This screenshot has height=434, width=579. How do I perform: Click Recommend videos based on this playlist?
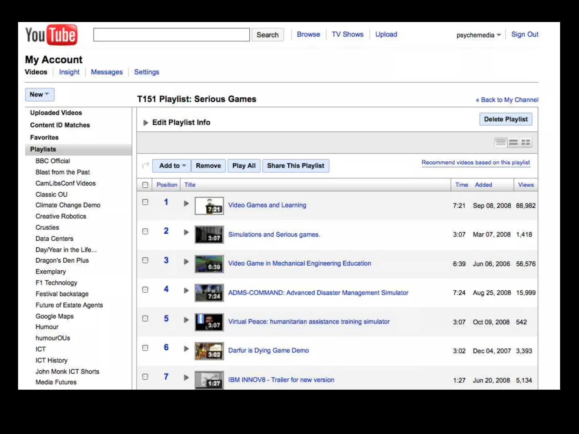coord(476,162)
